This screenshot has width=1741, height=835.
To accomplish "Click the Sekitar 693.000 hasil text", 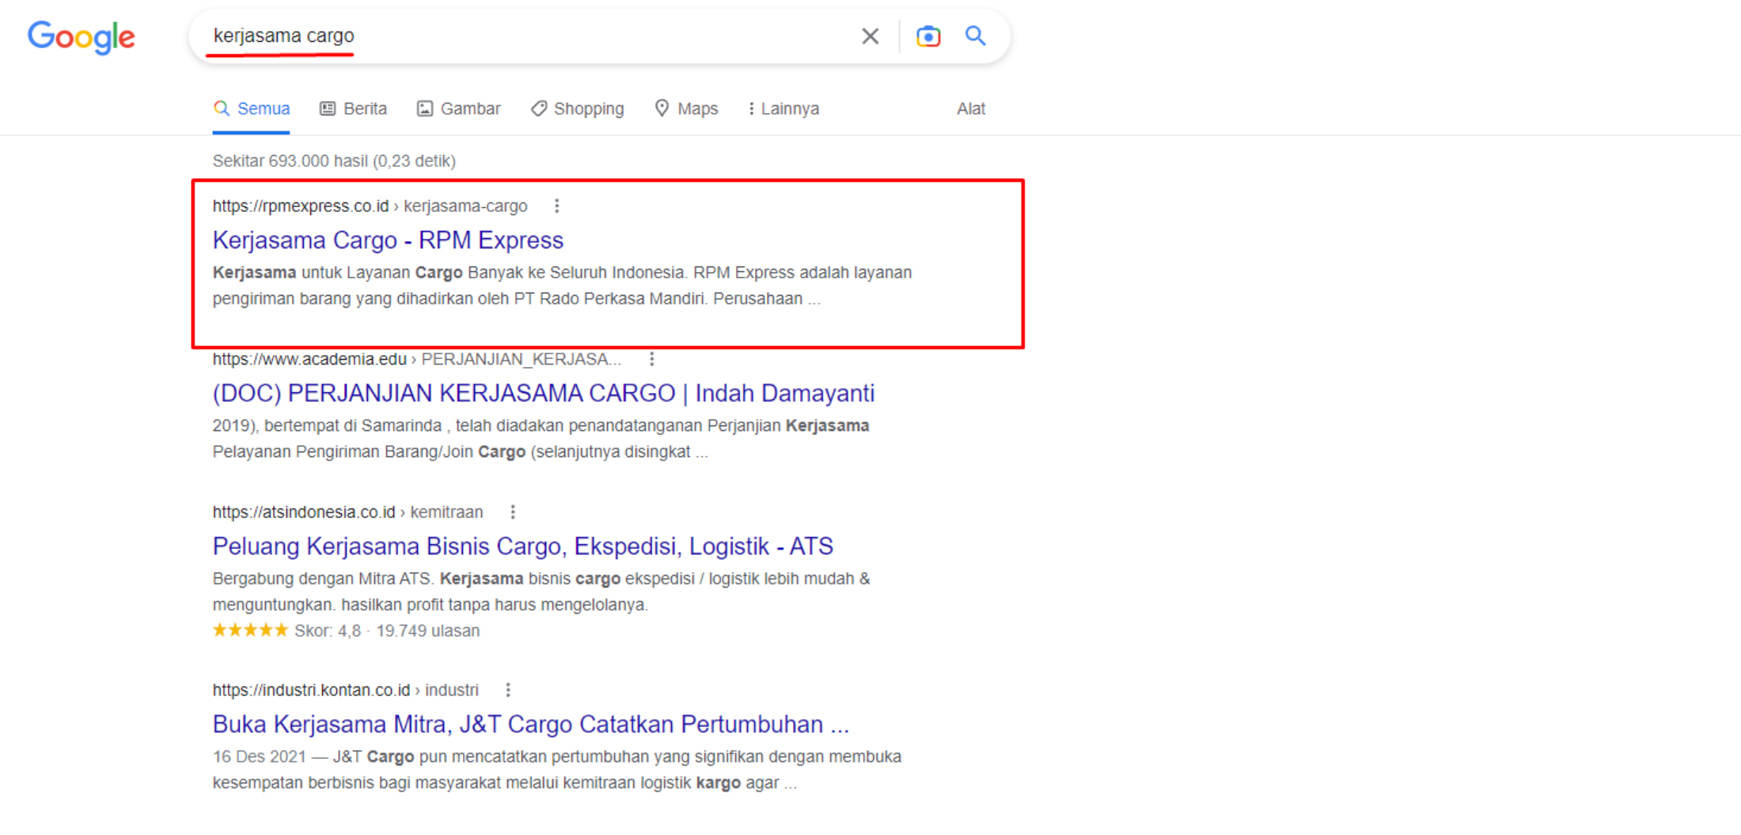I will (334, 161).
